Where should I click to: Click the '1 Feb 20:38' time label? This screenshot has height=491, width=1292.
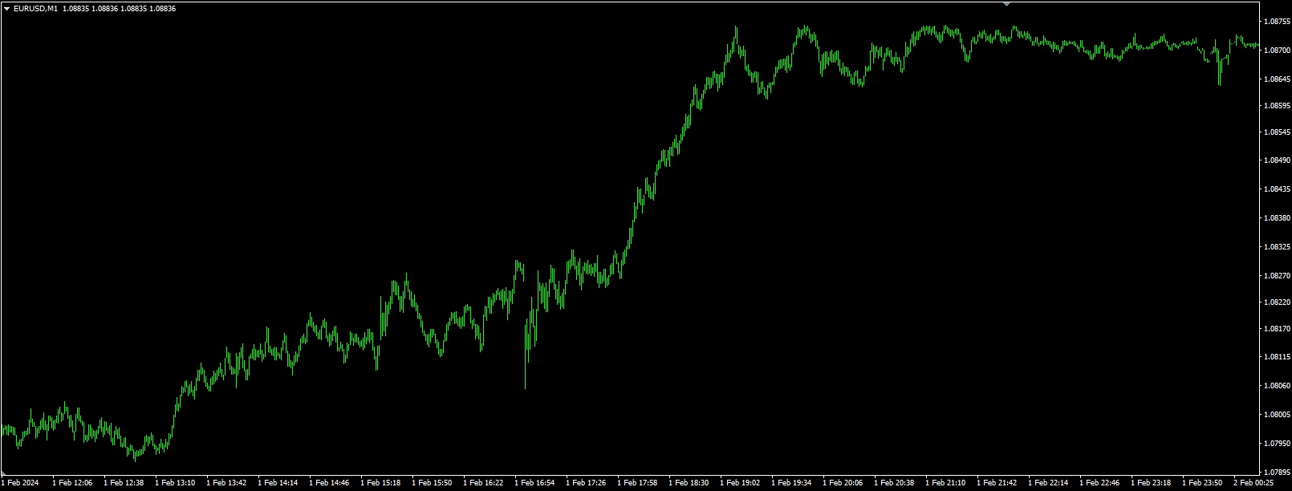(x=894, y=484)
